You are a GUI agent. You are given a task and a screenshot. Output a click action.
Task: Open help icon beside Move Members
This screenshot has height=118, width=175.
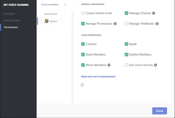109,65
